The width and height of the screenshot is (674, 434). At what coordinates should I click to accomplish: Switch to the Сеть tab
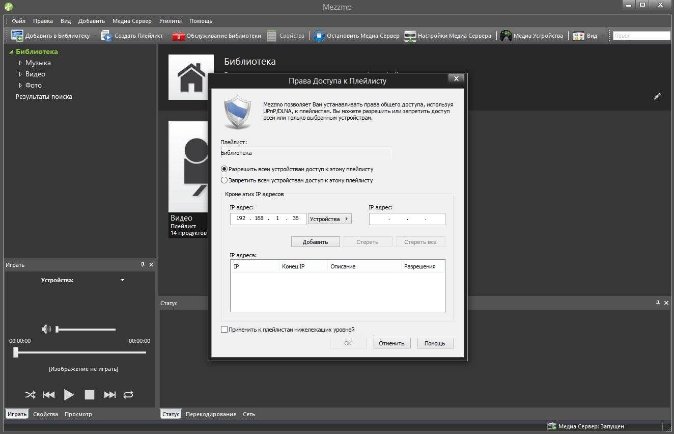tap(249, 414)
